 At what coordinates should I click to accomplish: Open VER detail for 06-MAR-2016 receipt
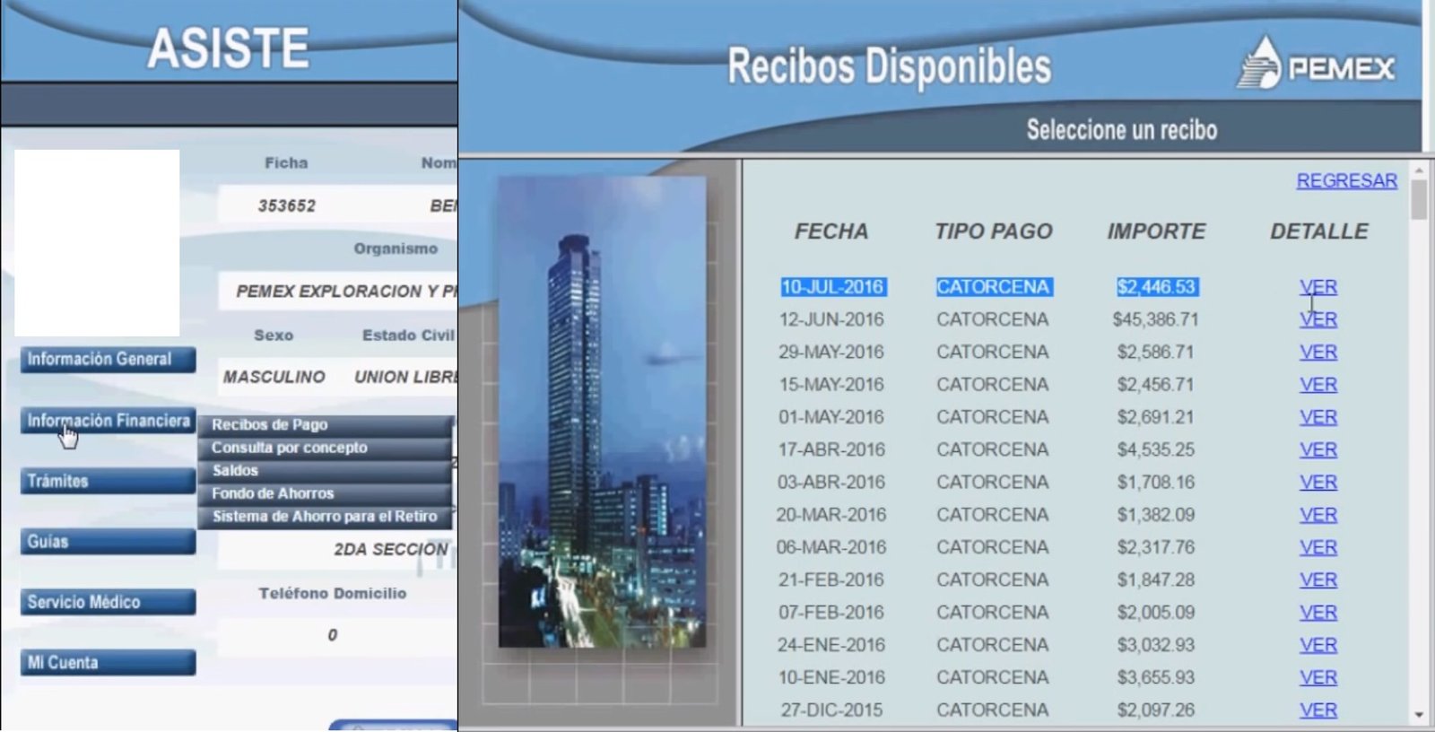tap(1318, 547)
